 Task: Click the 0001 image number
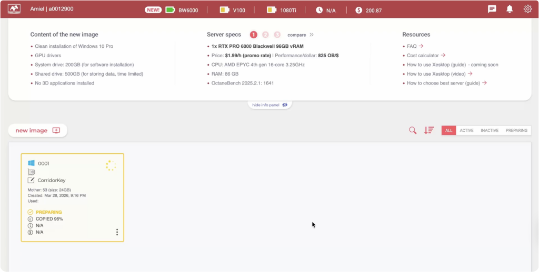click(x=43, y=163)
